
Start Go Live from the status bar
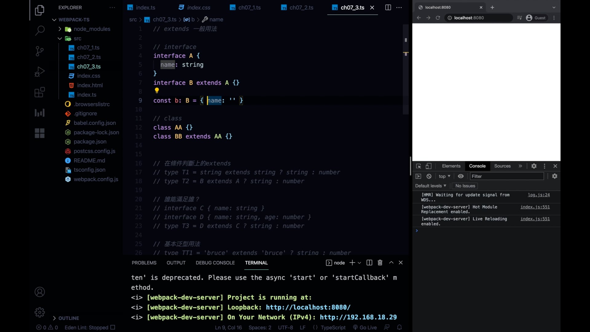(365, 327)
